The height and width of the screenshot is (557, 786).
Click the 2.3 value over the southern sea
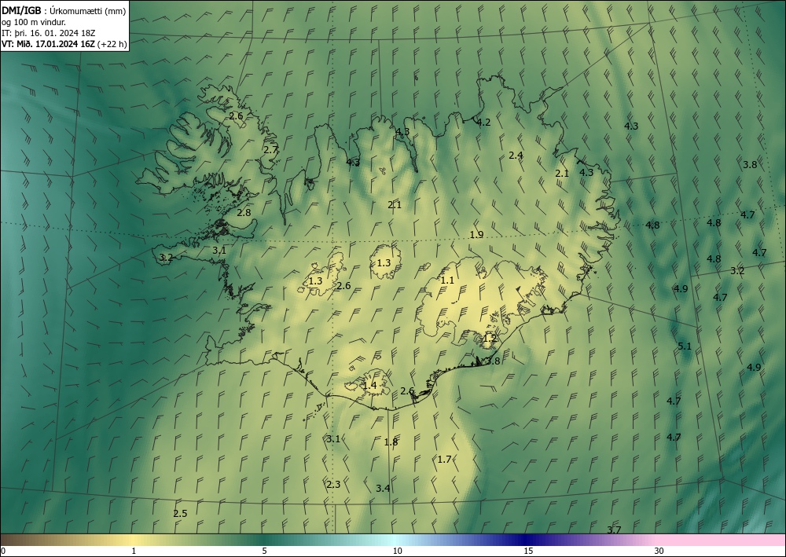[333, 485]
